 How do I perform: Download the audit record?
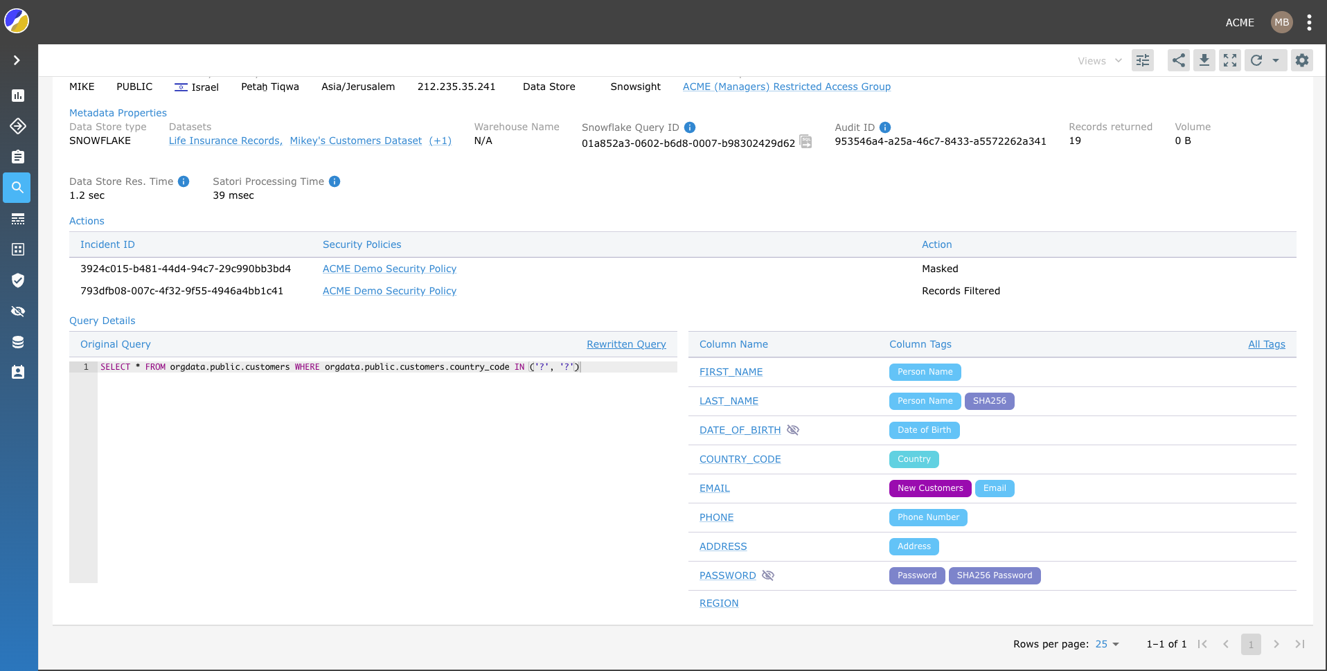coord(1204,60)
